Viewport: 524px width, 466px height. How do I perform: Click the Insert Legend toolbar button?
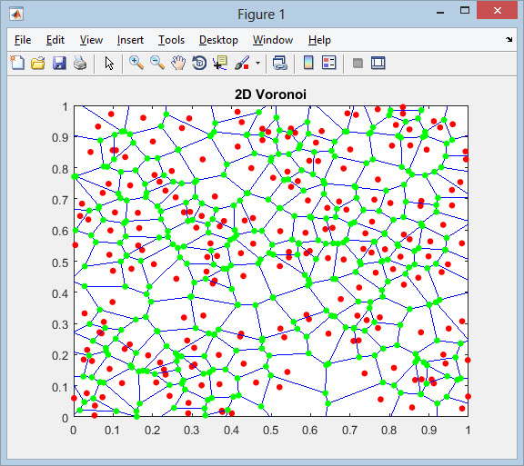point(329,63)
